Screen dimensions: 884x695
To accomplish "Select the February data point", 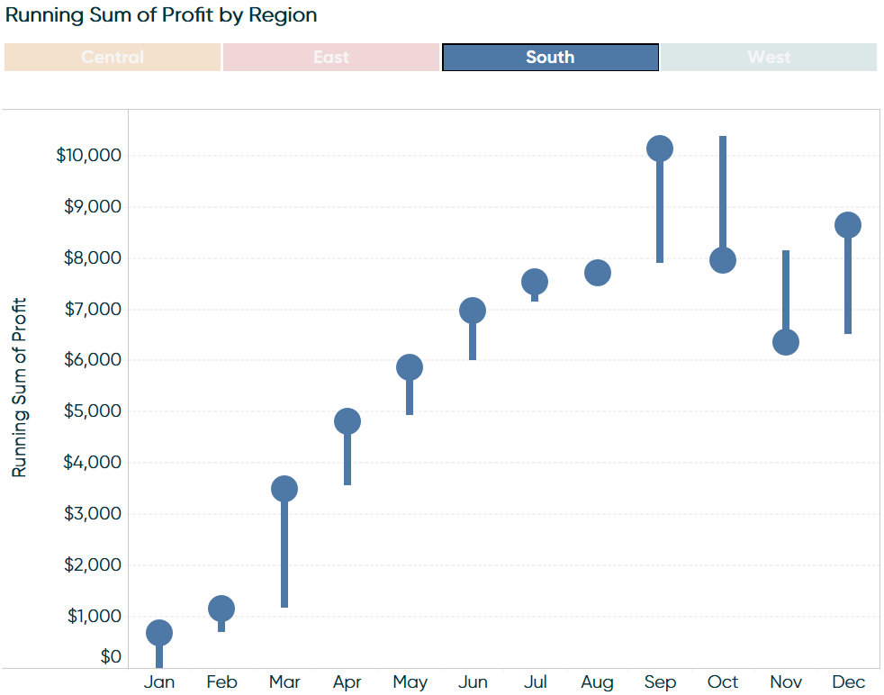I will click(221, 608).
